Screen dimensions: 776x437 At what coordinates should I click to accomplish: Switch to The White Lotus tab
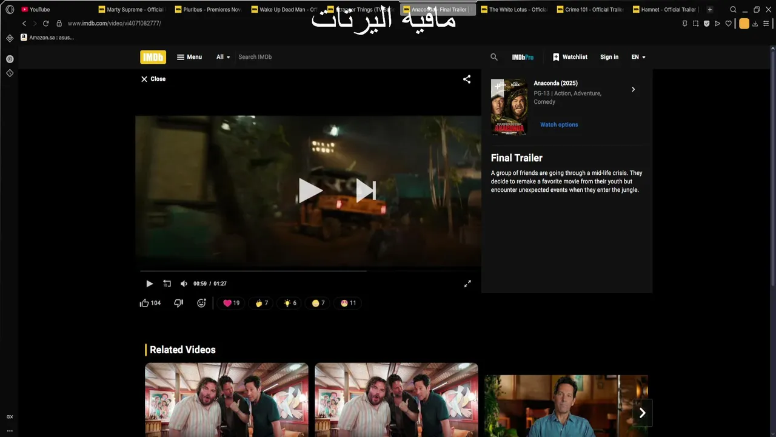[514, 10]
